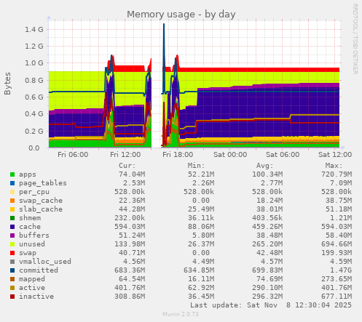
Task: Click the 'committed' legend label
Action: click(39, 270)
